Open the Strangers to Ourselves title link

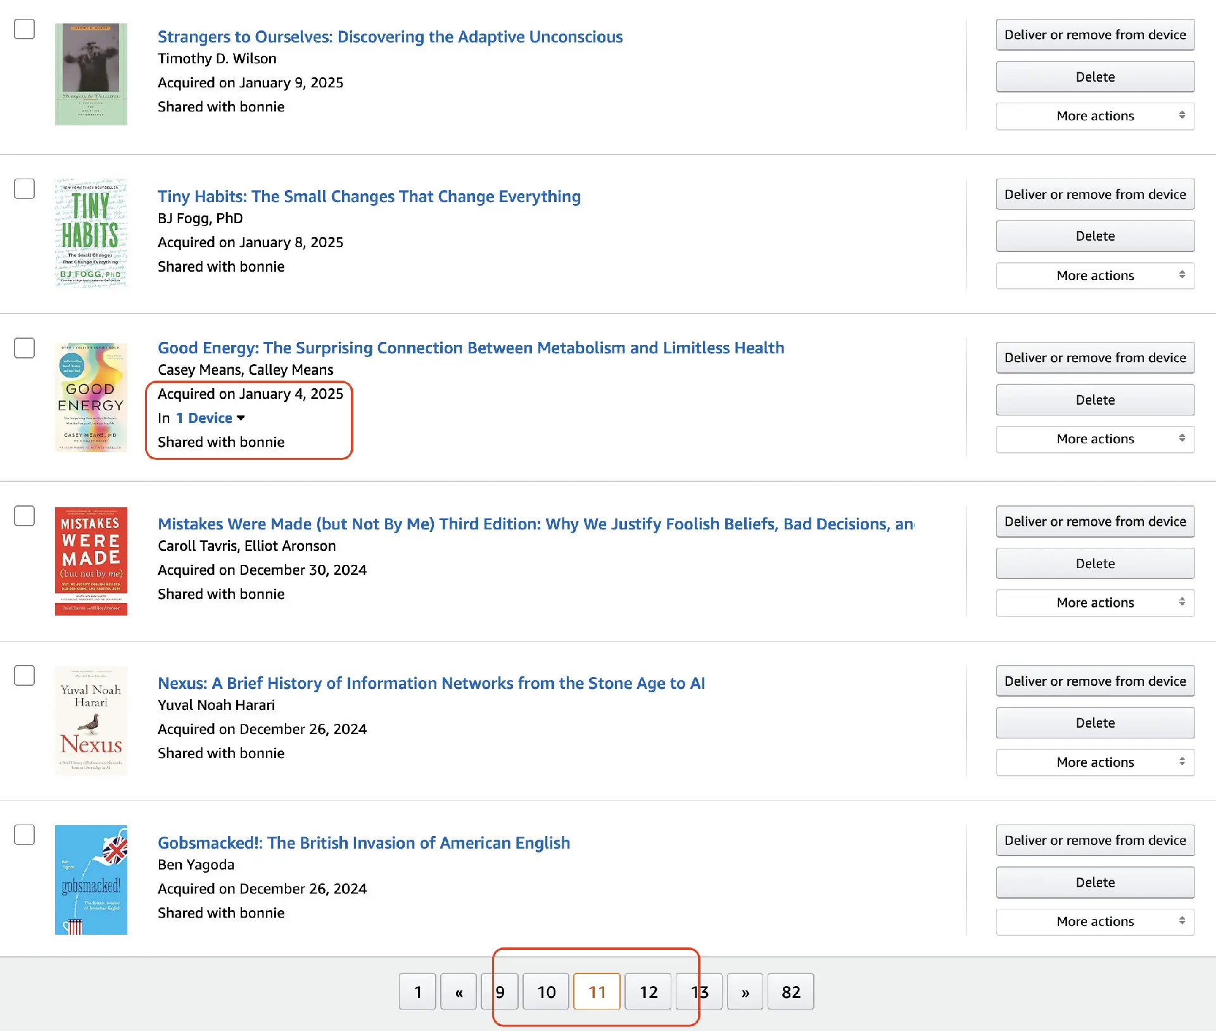pos(390,37)
